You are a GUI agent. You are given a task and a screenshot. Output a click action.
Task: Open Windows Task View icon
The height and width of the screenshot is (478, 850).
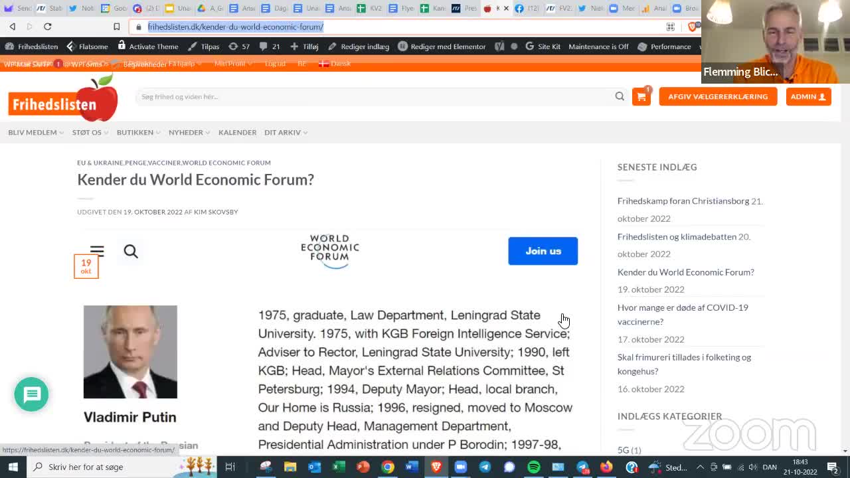click(x=230, y=467)
